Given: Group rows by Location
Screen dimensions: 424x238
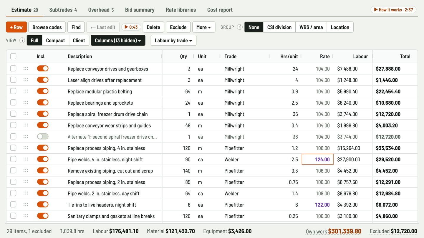Looking at the screenshot, I should [x=340, y=27].
